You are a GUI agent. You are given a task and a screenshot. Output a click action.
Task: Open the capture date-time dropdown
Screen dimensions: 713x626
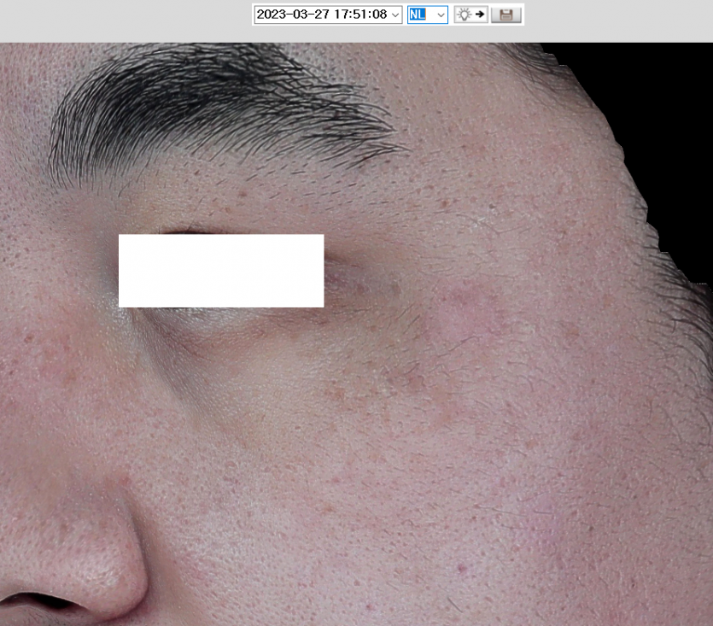pyautogui.click(x=395, y=15)
